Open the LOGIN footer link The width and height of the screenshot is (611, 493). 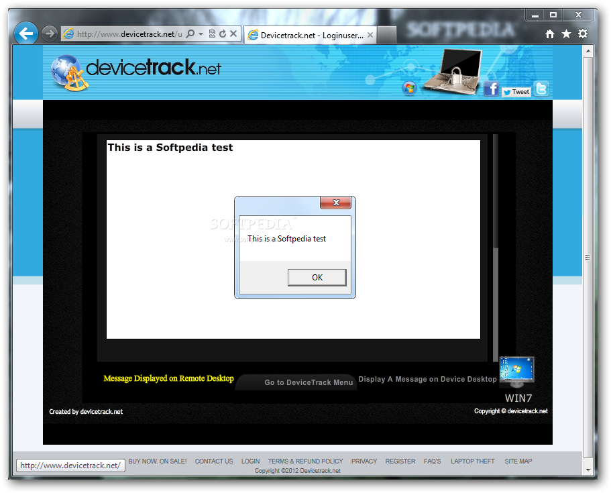(x=251, y=461)
